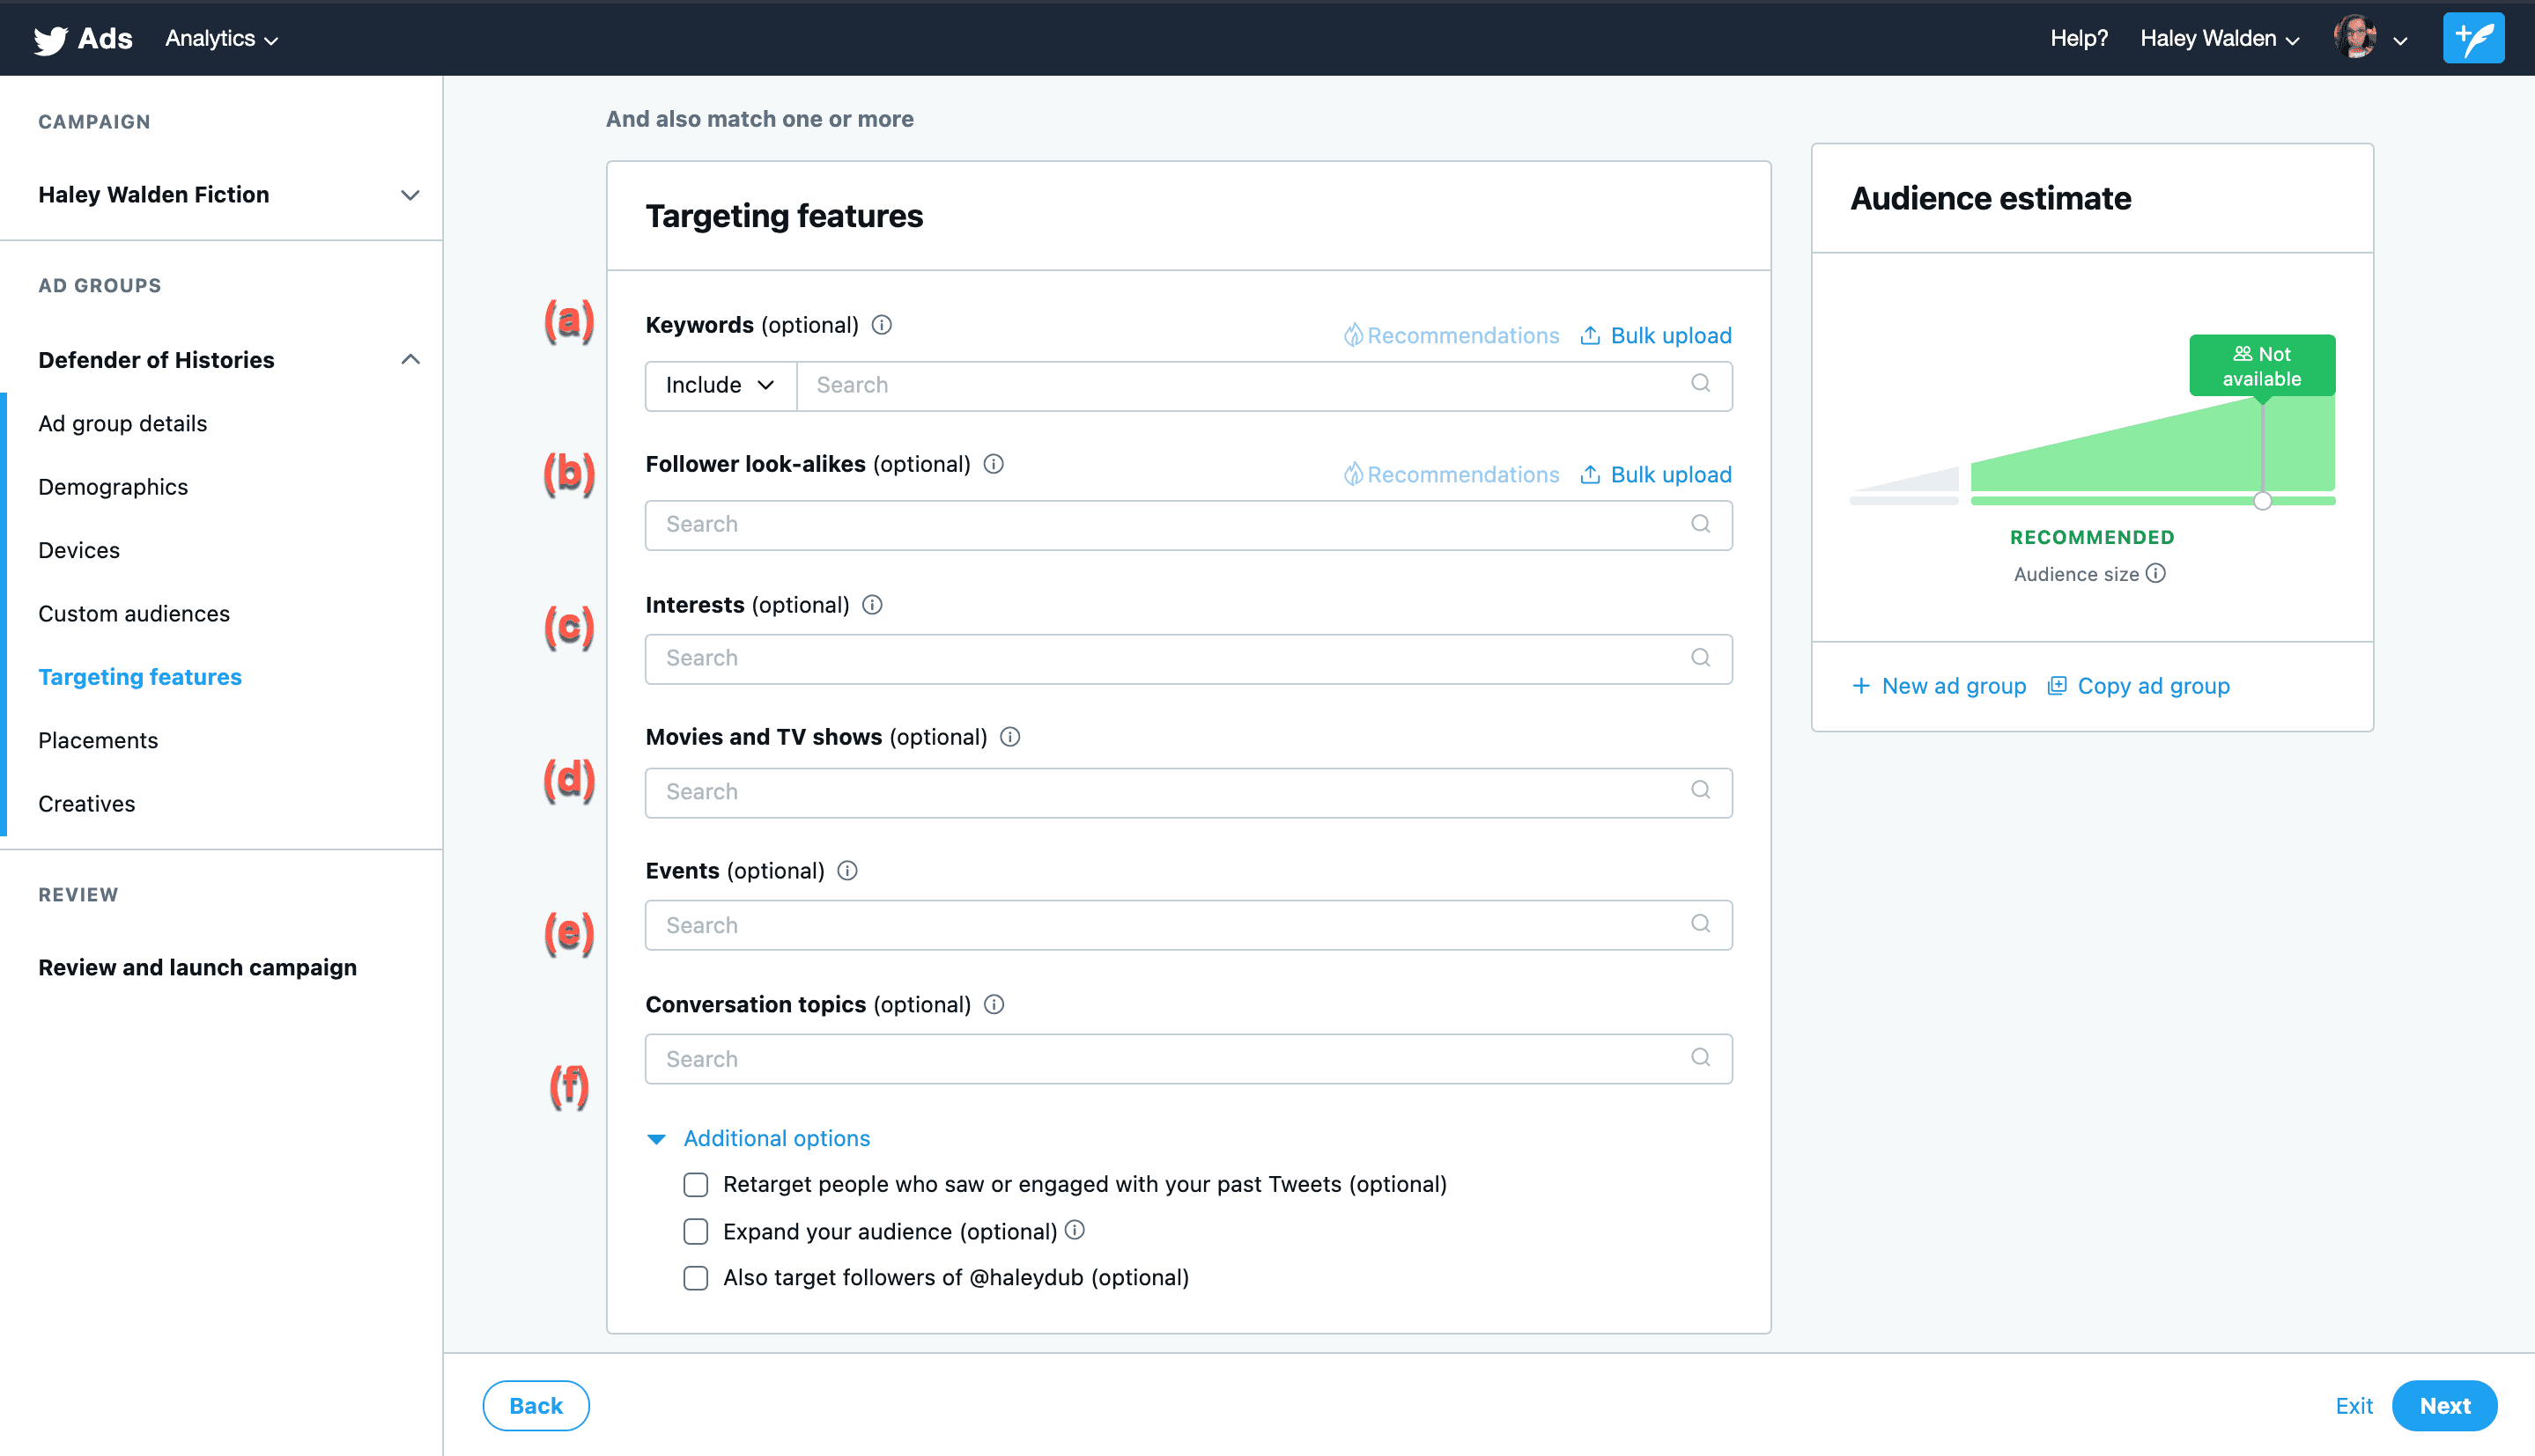Open the Include dropdown for Keywords
The height and width of the screenshot is (1456, 2535).
(721, 385)
